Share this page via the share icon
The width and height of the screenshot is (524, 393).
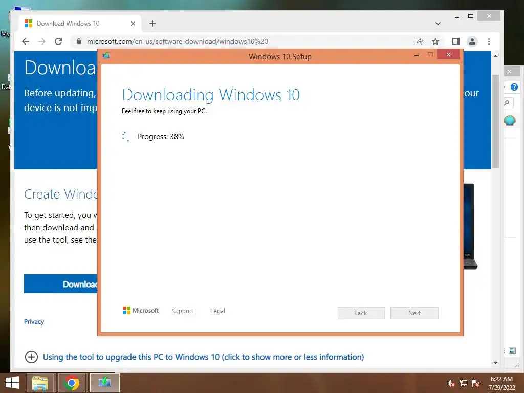pyautogui.click(x=419, y=41)
